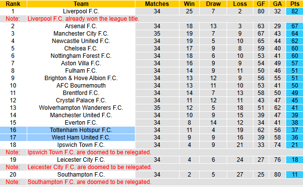Click Liverpool's 82 points cell
The image size is (303, 187).
pyautogui.click(x=295, y=11)
